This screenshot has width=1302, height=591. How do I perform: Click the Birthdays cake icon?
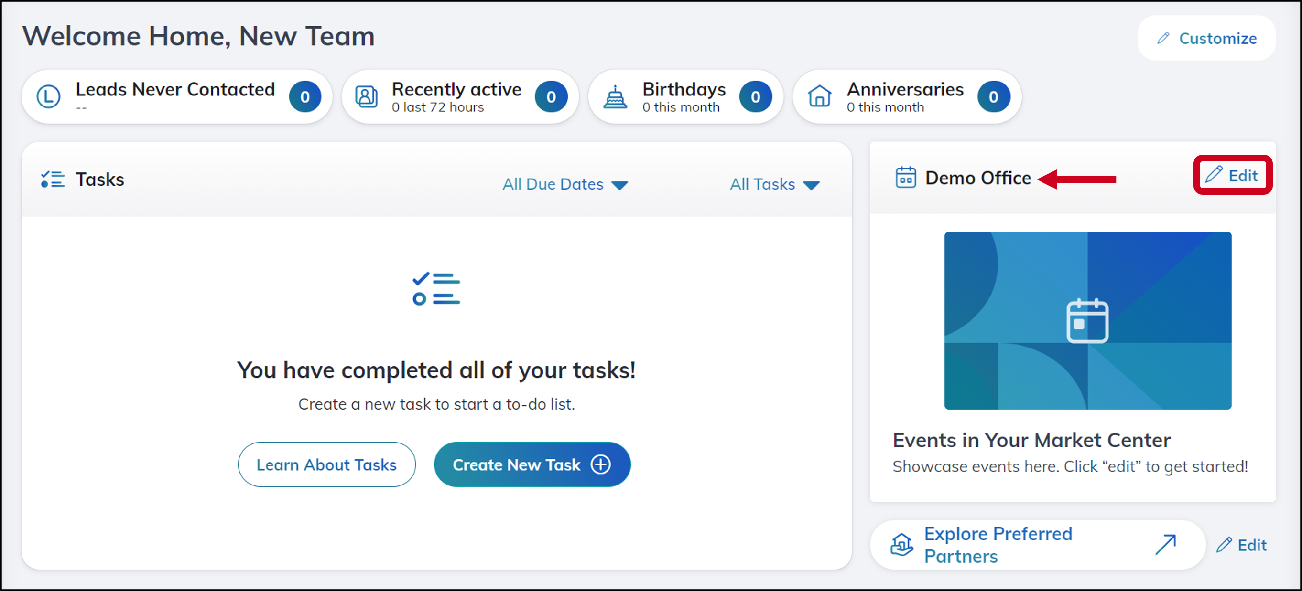click(x=614, y=96)
